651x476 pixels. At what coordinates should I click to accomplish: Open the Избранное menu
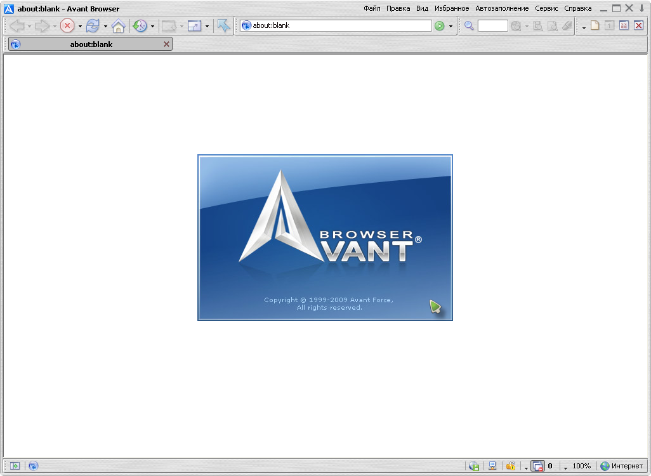(452, 8)
